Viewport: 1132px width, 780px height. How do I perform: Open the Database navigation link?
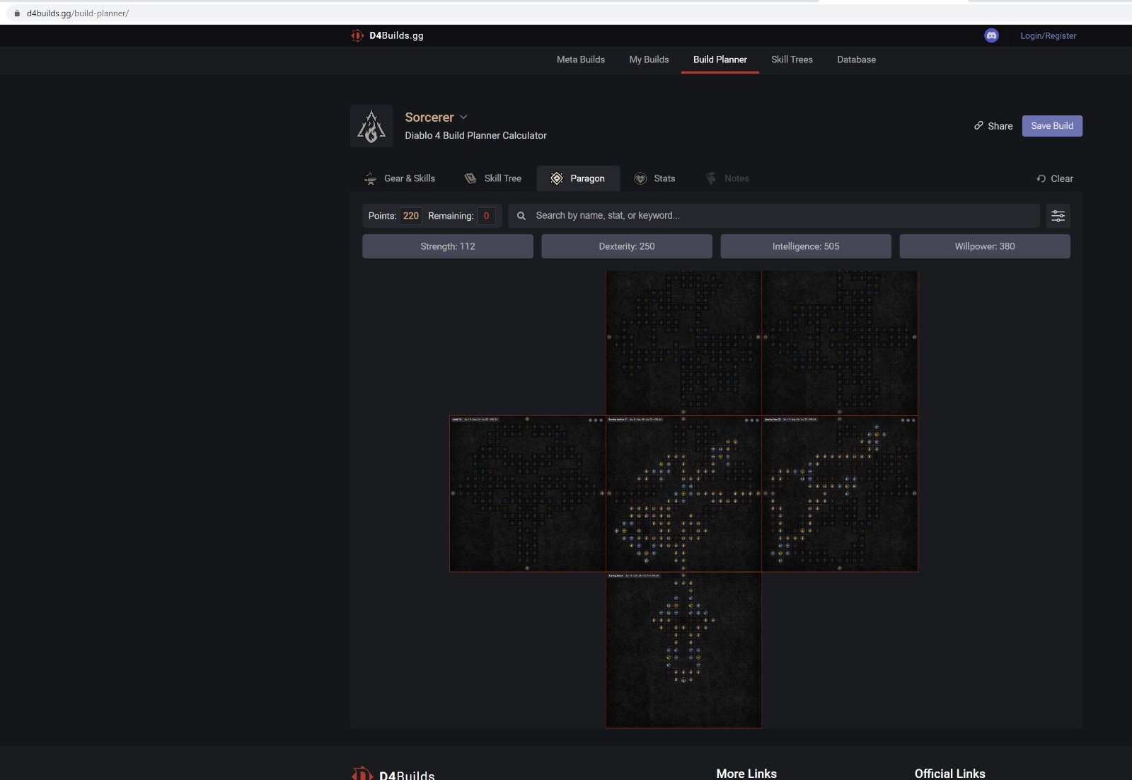click(x=856, y=59)
